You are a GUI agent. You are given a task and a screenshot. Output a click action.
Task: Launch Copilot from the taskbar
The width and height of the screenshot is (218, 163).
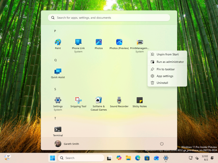coord(119,158)
